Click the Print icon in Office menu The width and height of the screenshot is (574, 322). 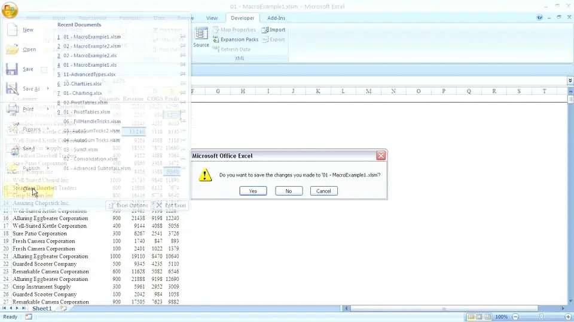[x=13, y=109]
